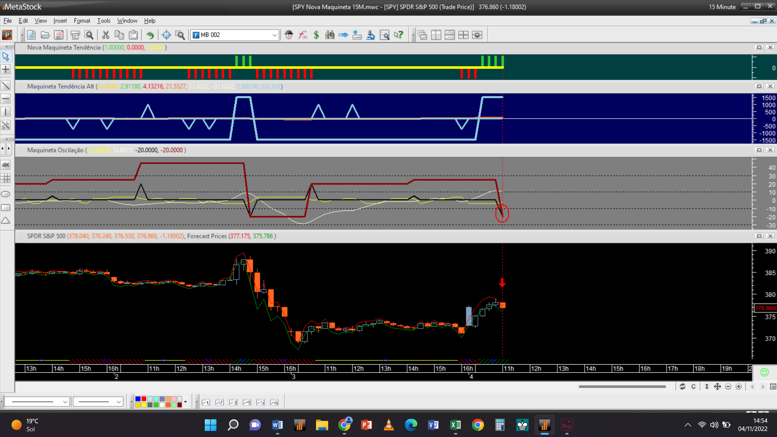
Task: Click the 15 Minute periodicity label
Action: [x=722, y=7]
